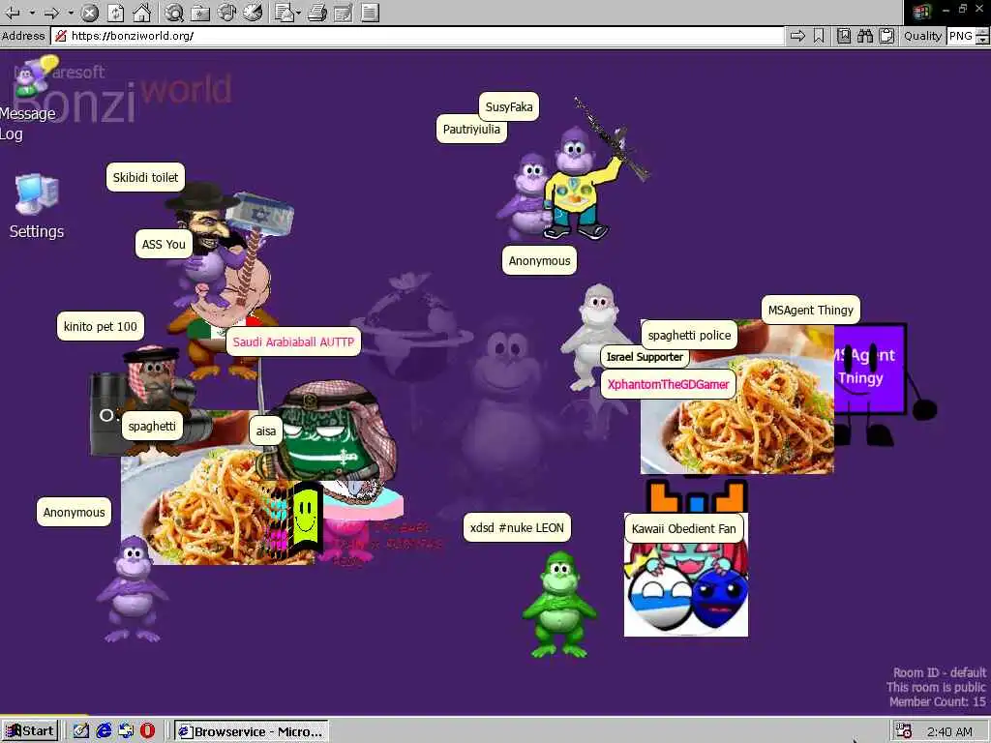Click the Discuss document toolbar icon
Screen dimensions: 991x743
[370, 12]
